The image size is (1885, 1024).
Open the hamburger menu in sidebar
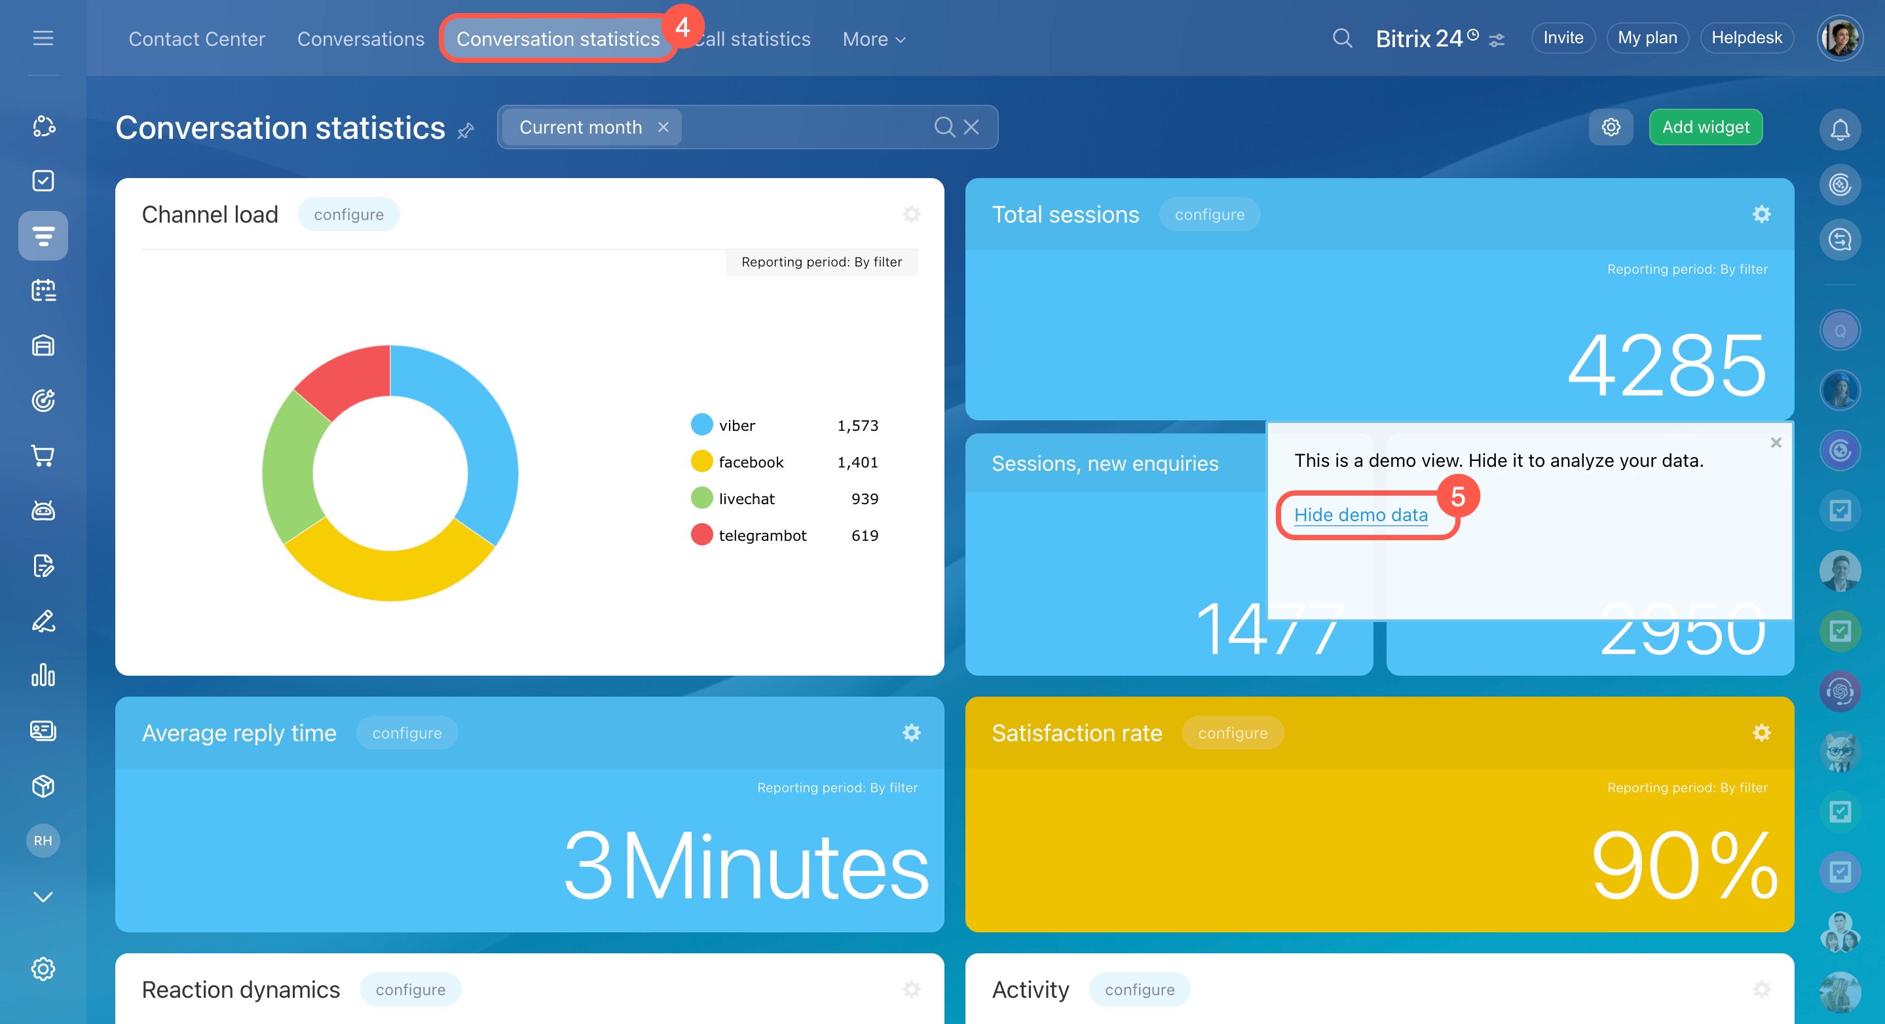click(43, 38)
